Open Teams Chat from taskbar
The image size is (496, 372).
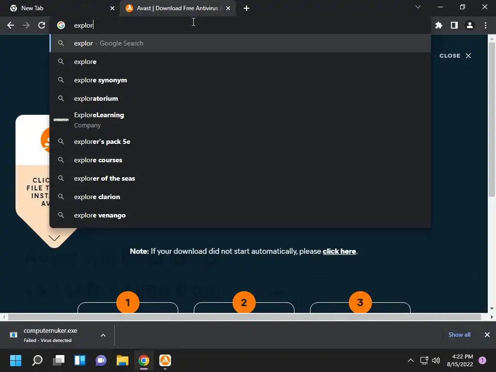click(x=101, y=360)
